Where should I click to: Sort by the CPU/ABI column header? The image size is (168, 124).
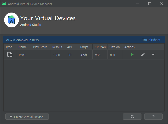point(100,47)
